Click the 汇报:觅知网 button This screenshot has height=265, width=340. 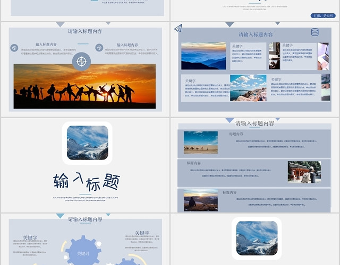pos(323,15)
